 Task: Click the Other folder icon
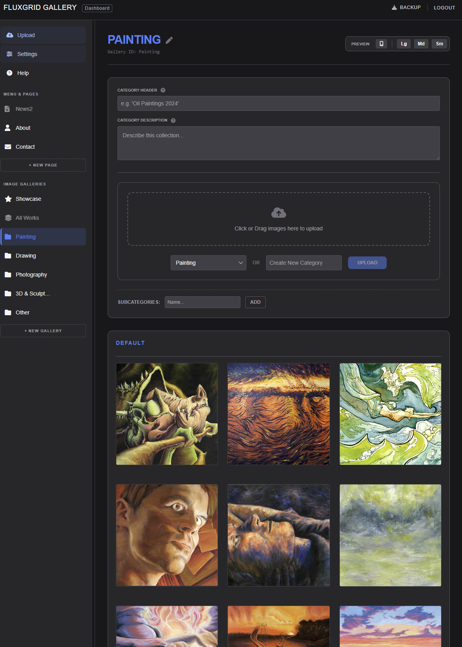8,312
